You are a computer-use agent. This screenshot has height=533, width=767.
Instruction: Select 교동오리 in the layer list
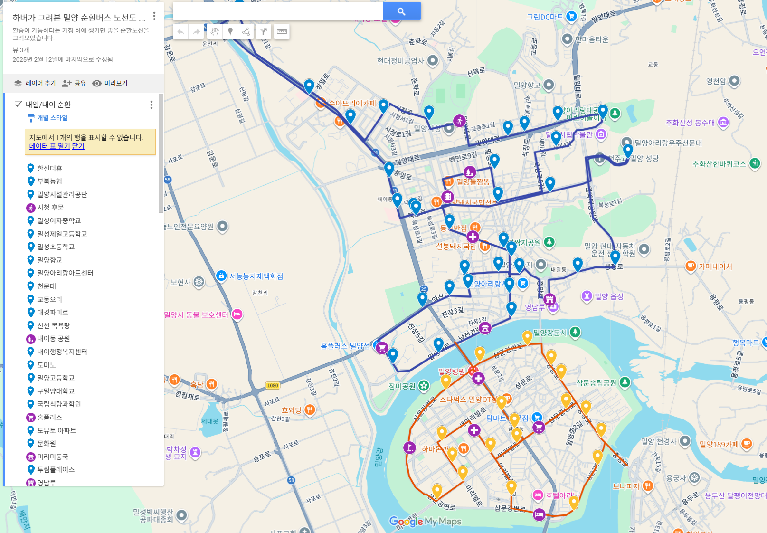pyautogui.click(x=49, y=300)
